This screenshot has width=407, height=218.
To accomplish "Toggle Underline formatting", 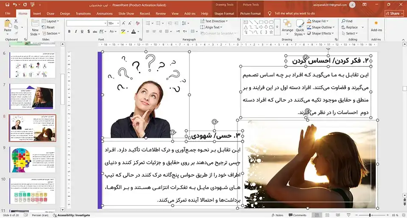I will pos(82,32).
